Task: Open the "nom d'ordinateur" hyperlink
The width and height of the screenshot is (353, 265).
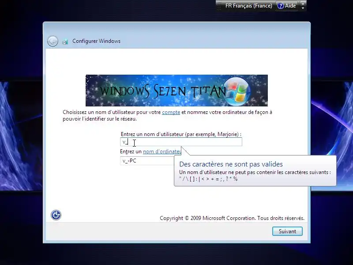Action: coord(162,151)
